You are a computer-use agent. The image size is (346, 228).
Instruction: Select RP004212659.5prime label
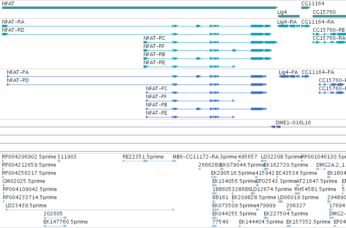pos(29,165)
